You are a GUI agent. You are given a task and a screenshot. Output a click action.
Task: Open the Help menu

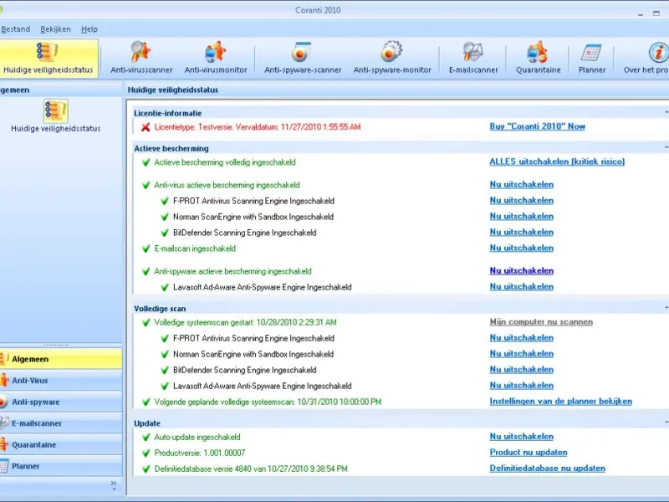point(89,29)
